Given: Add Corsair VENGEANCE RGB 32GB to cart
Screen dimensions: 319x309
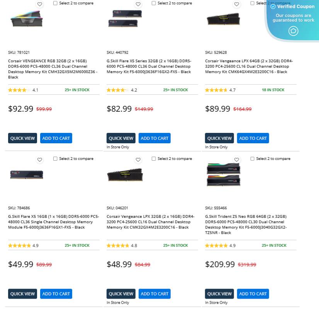Looking at the screenshot, I should [x=56, y=138].
